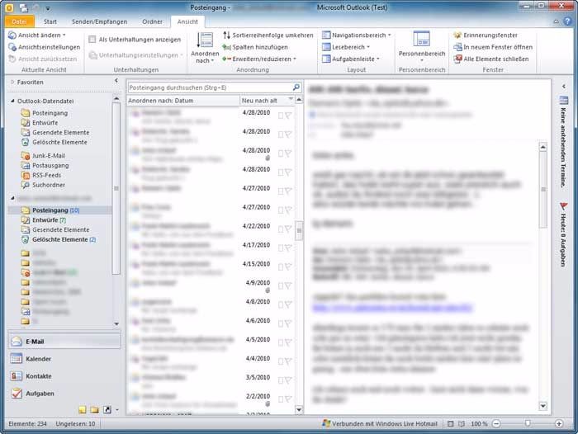The image size is (578, 434).
Task: Switch to the Kalender module
Action: coord(64,358)
